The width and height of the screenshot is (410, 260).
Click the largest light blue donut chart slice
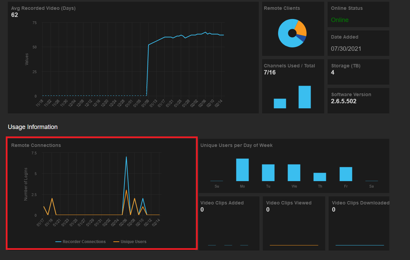(285, 33)
